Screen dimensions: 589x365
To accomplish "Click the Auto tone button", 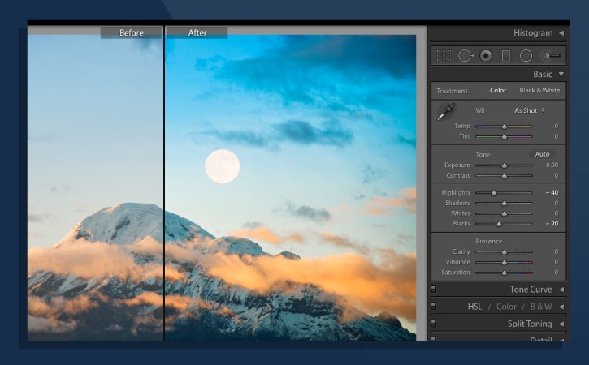I will [x=542, y=154].
